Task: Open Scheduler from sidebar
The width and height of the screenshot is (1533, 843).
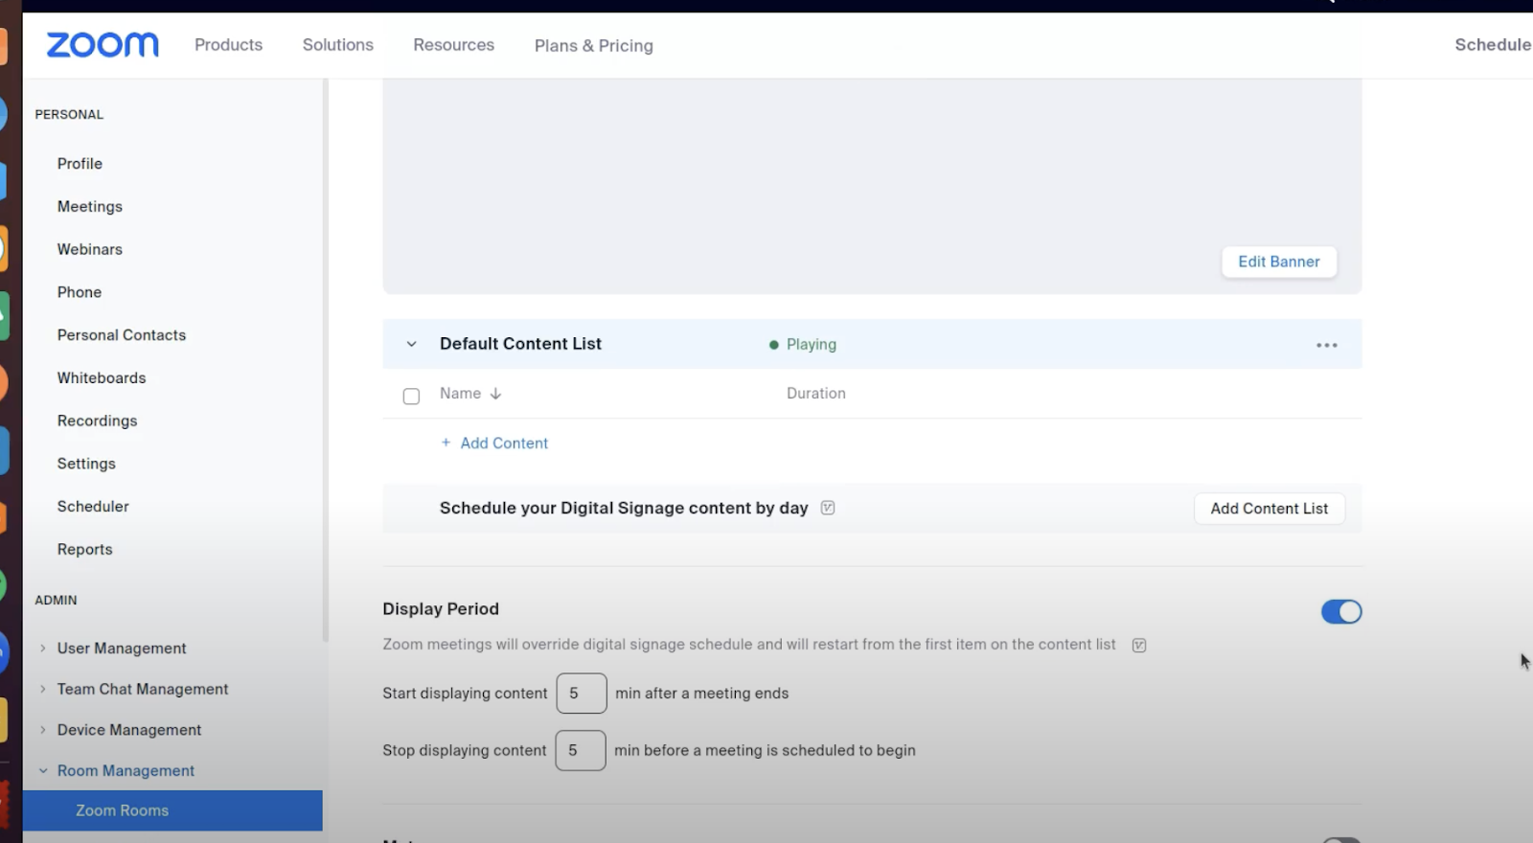Action: [x=93, y=506]
